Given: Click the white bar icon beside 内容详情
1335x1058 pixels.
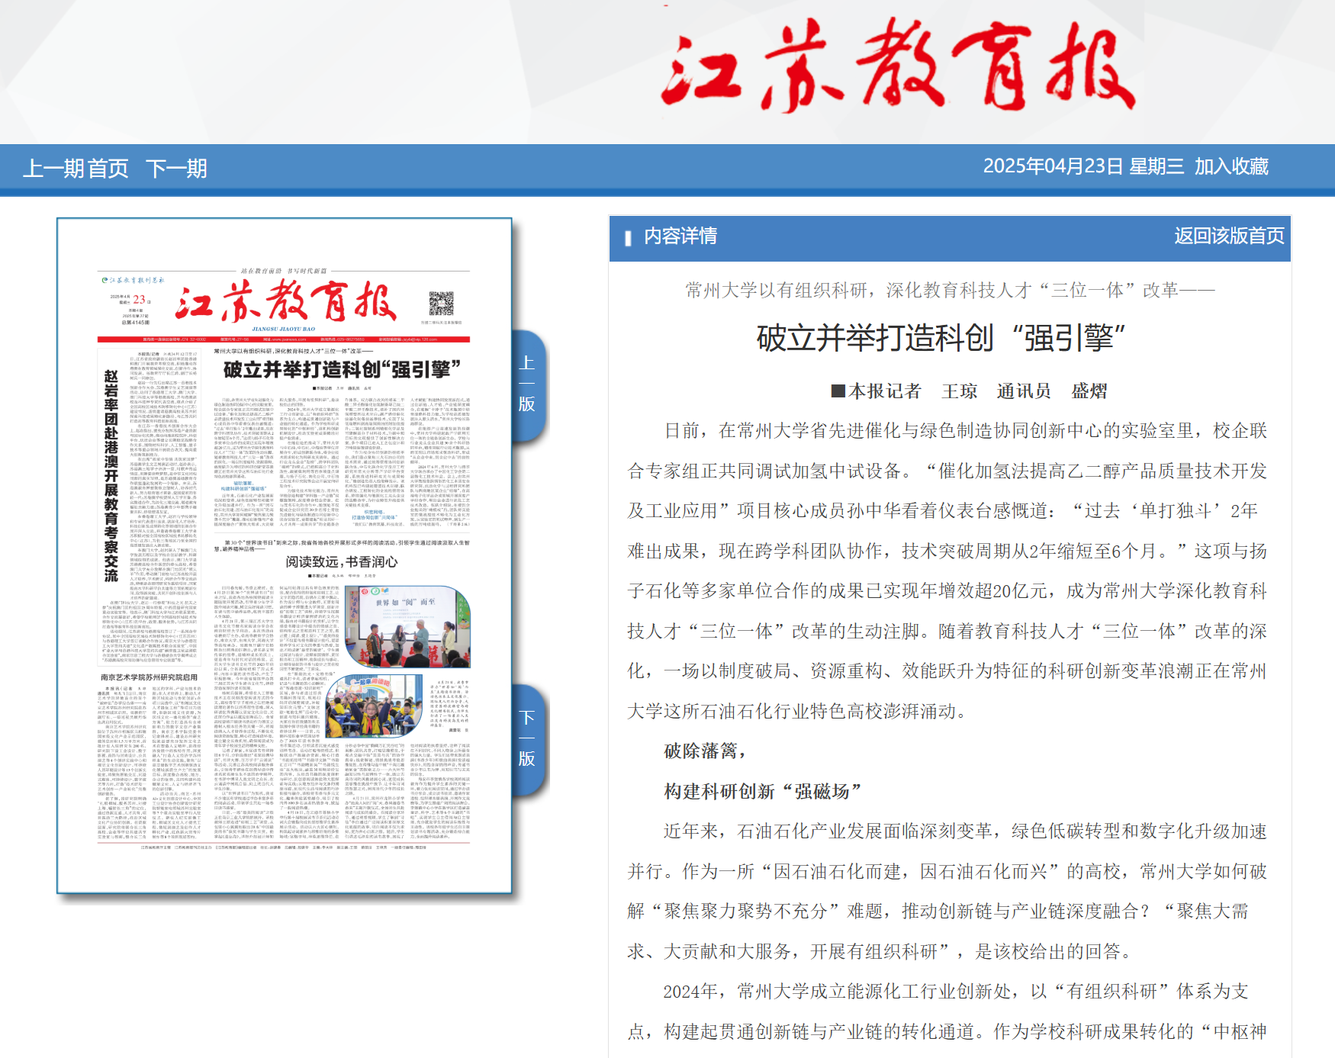Looking at the screenshot, I should click(x=628, y=238).
